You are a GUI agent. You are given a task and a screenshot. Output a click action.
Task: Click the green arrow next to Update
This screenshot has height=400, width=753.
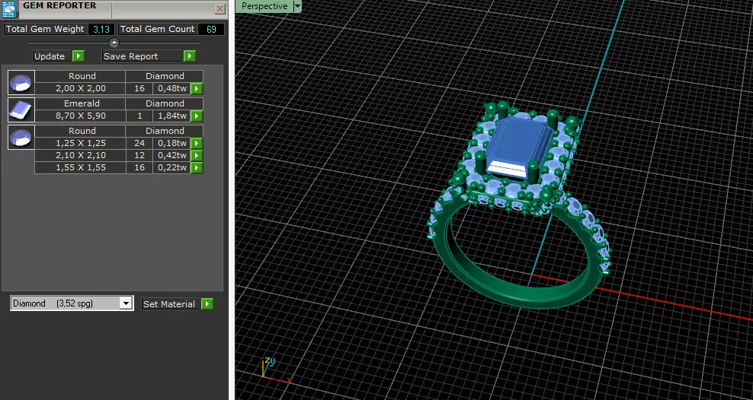click(79, 56)
